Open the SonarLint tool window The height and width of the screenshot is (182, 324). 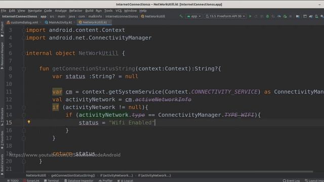[x=31, y=180]
